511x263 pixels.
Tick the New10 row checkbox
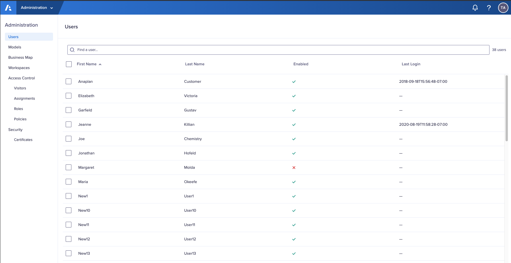tap(69, 210)
